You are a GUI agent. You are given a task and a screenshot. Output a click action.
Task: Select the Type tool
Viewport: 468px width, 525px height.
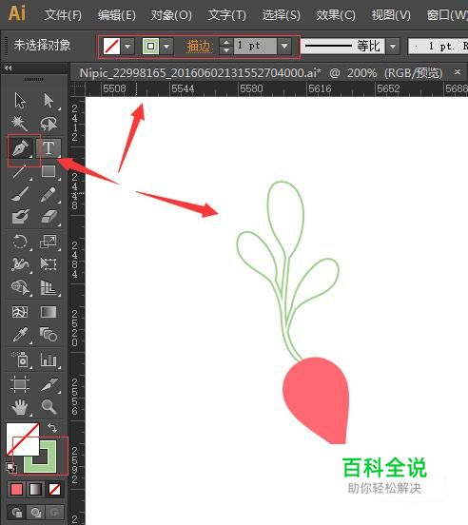[x=49, y=148]
